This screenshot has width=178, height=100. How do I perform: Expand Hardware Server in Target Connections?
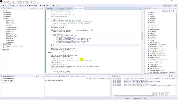pyautogui.click(x=2, y=78)
